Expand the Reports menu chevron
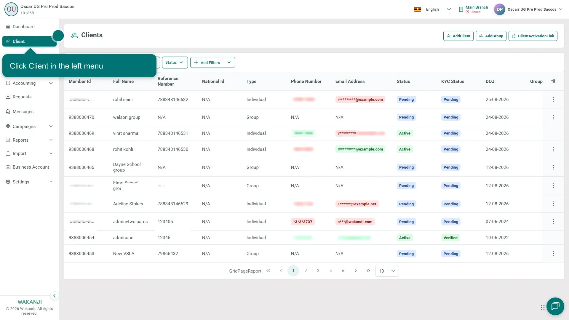The image size is (569, 320). click(x=51, y=140)
